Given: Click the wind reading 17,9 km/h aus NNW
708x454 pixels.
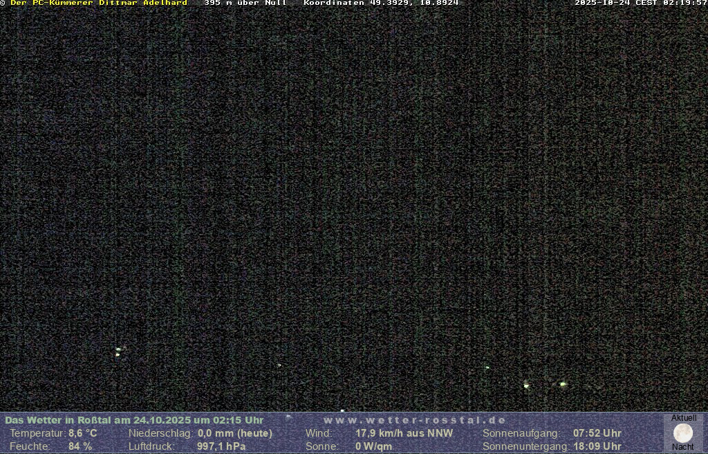Looking at the screenshot, I should coord(404,433).
